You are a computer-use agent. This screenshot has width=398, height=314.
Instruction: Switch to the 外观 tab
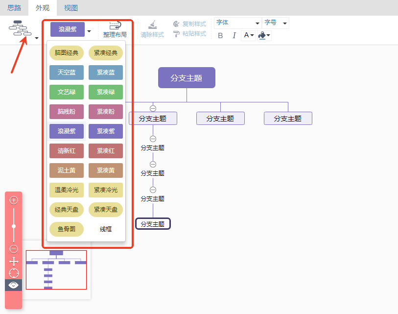click(43, 8)
